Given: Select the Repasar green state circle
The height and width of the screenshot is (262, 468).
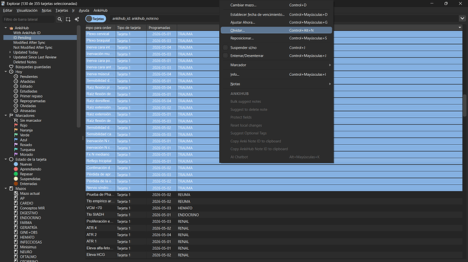Looking at the screenshot, I should [16, 174].
